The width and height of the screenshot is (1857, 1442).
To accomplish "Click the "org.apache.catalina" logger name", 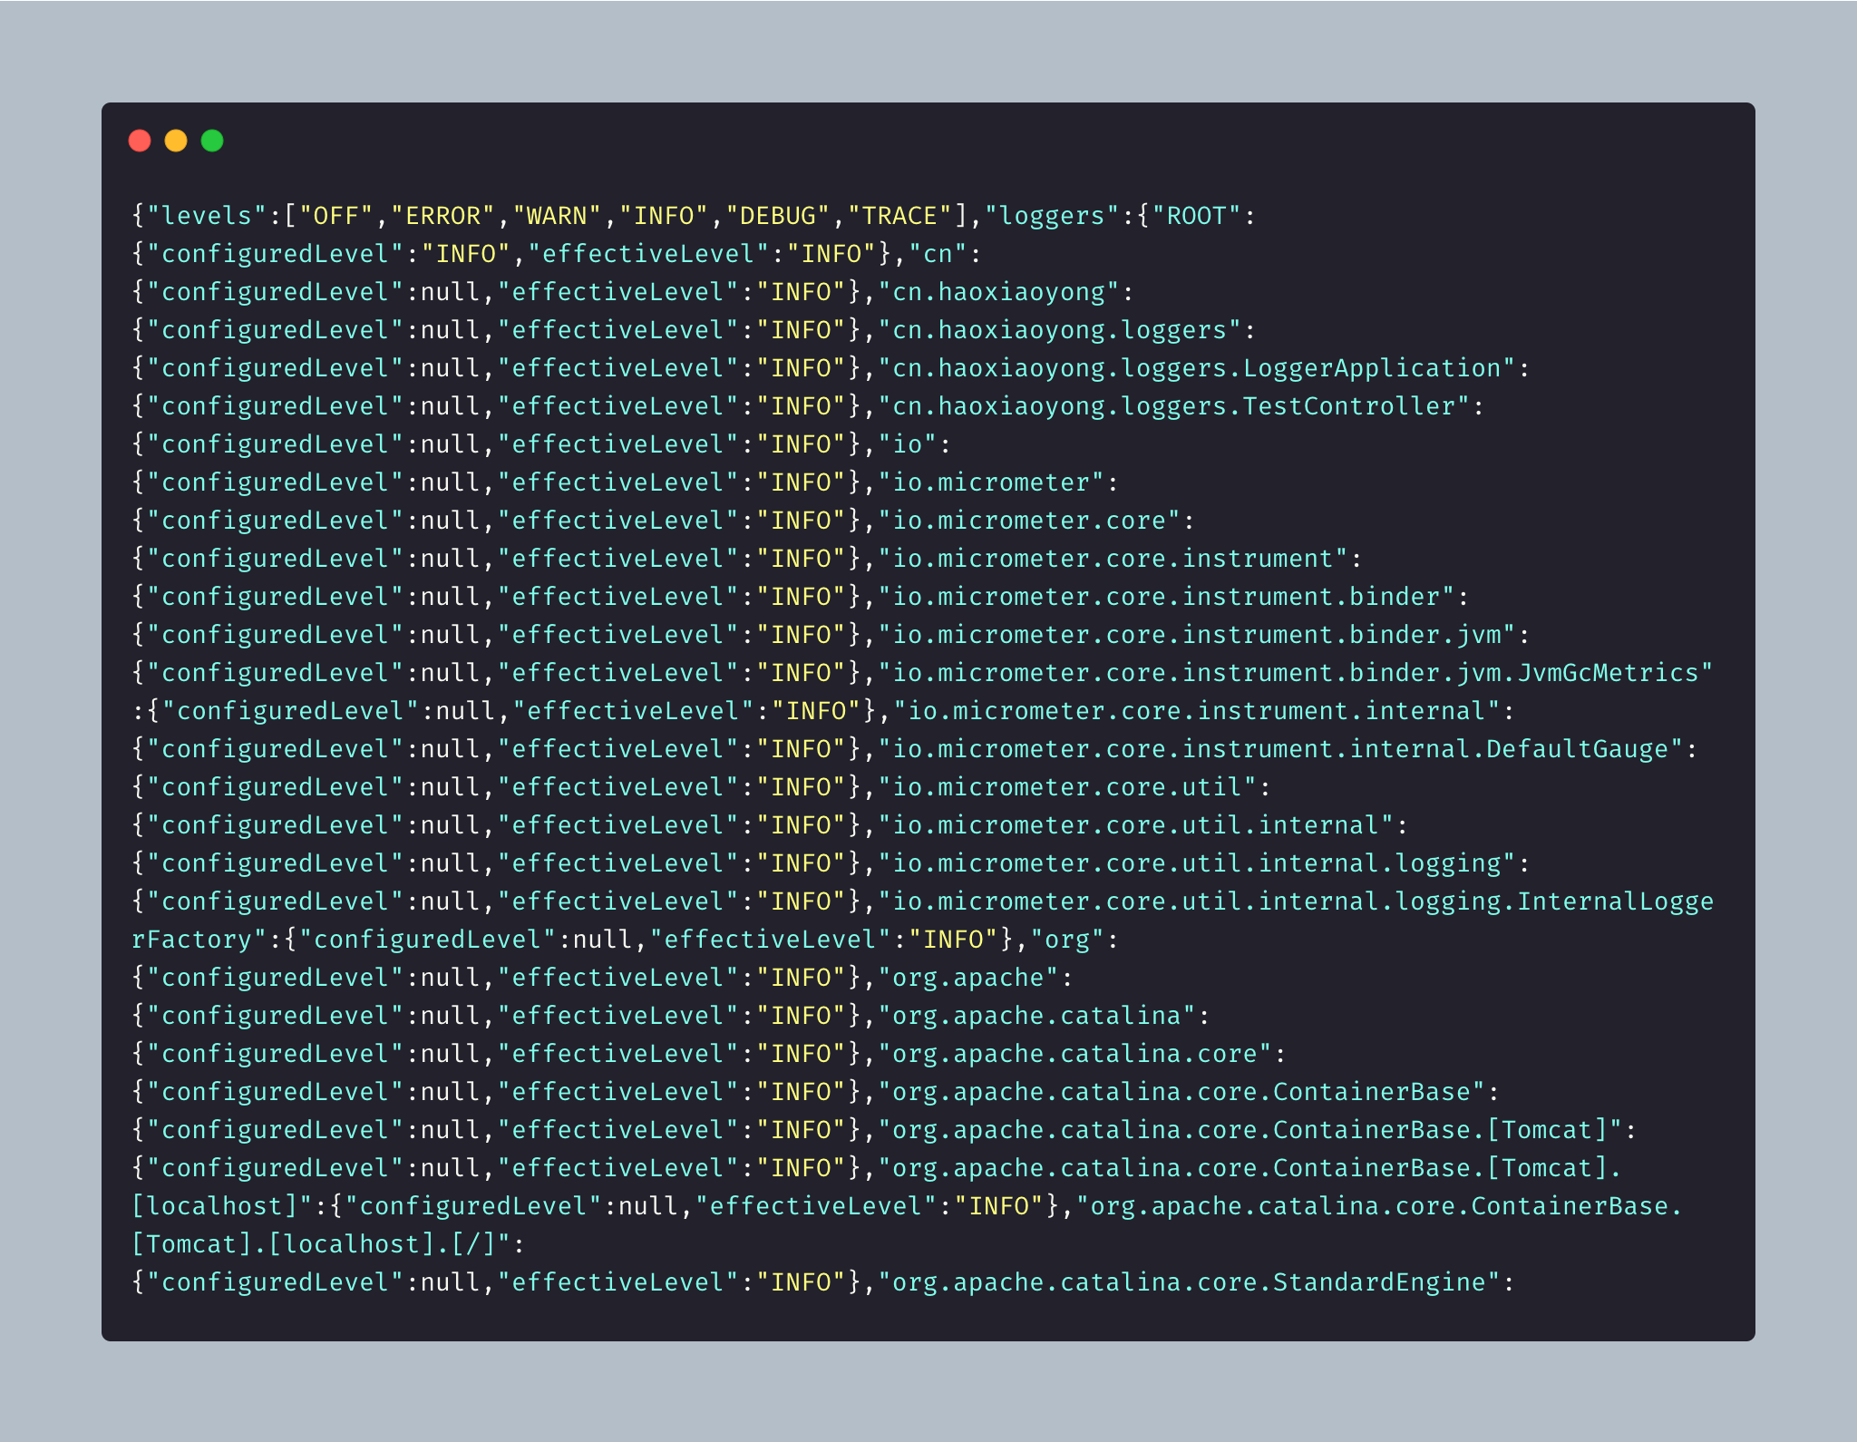I will click(x=1037, y=1016).
